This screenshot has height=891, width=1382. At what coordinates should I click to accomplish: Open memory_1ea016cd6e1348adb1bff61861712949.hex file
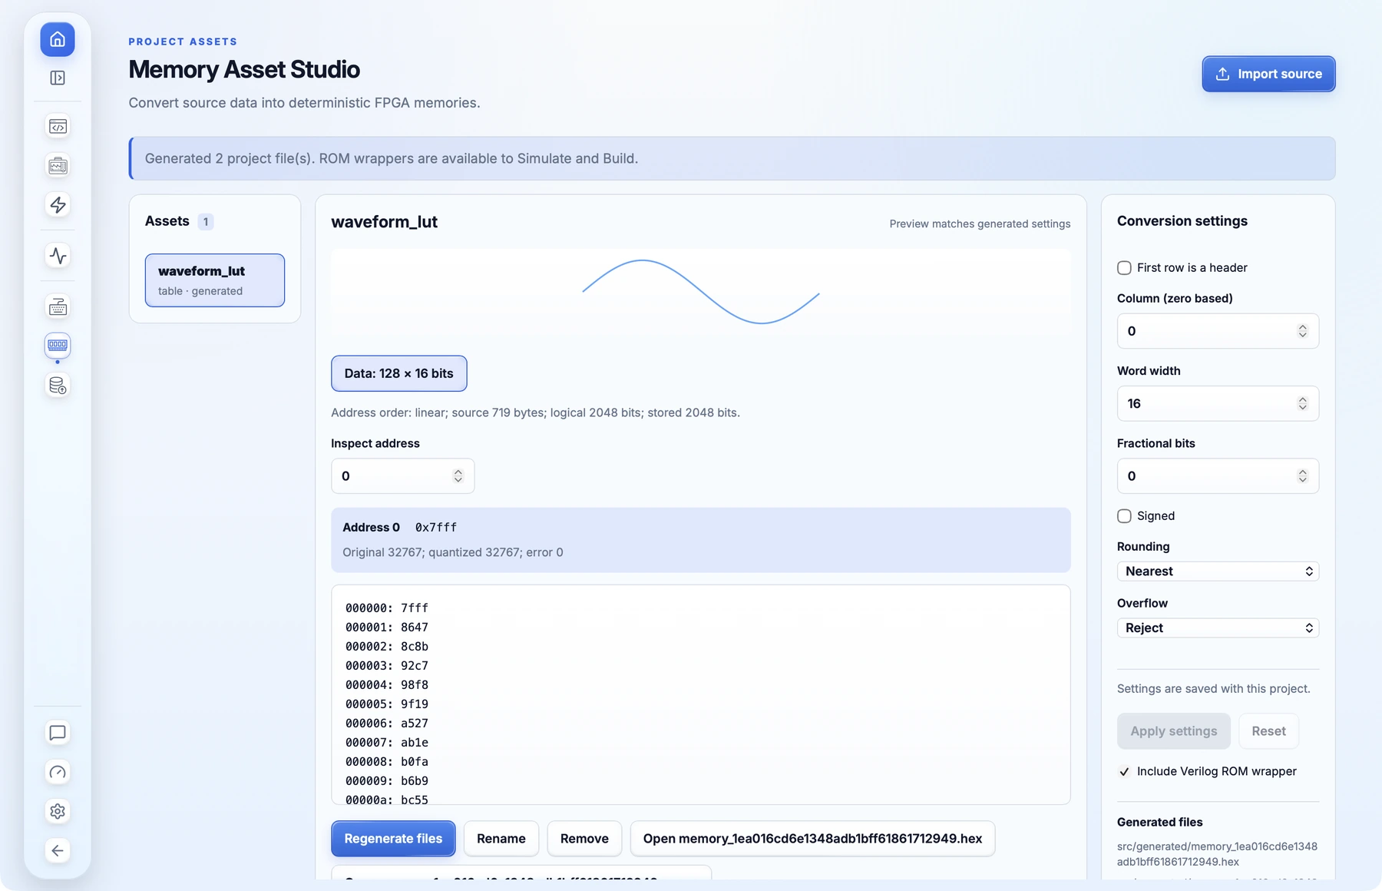(812, 839)
